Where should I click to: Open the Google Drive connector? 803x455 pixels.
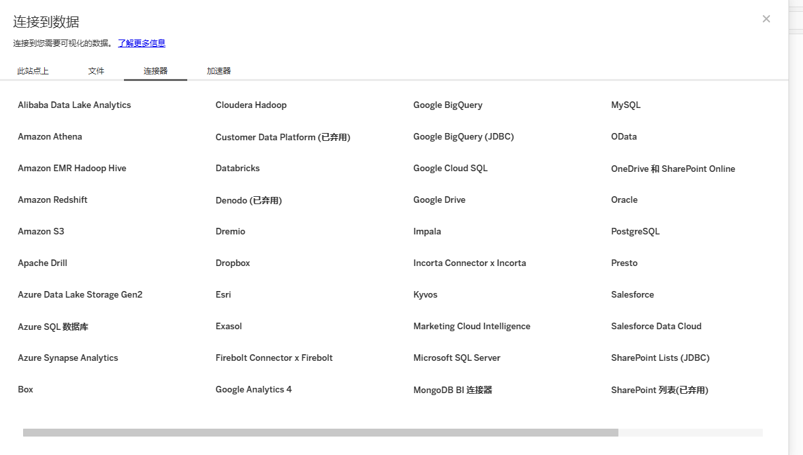point(439,200)
